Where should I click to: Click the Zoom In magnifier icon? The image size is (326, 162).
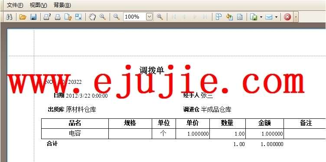pyautogui.click(x=160, y=17)
